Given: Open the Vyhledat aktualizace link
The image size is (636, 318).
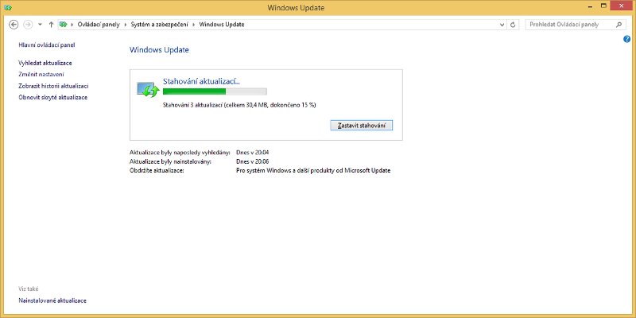Looking at the screenshot, I should point(47,62).
